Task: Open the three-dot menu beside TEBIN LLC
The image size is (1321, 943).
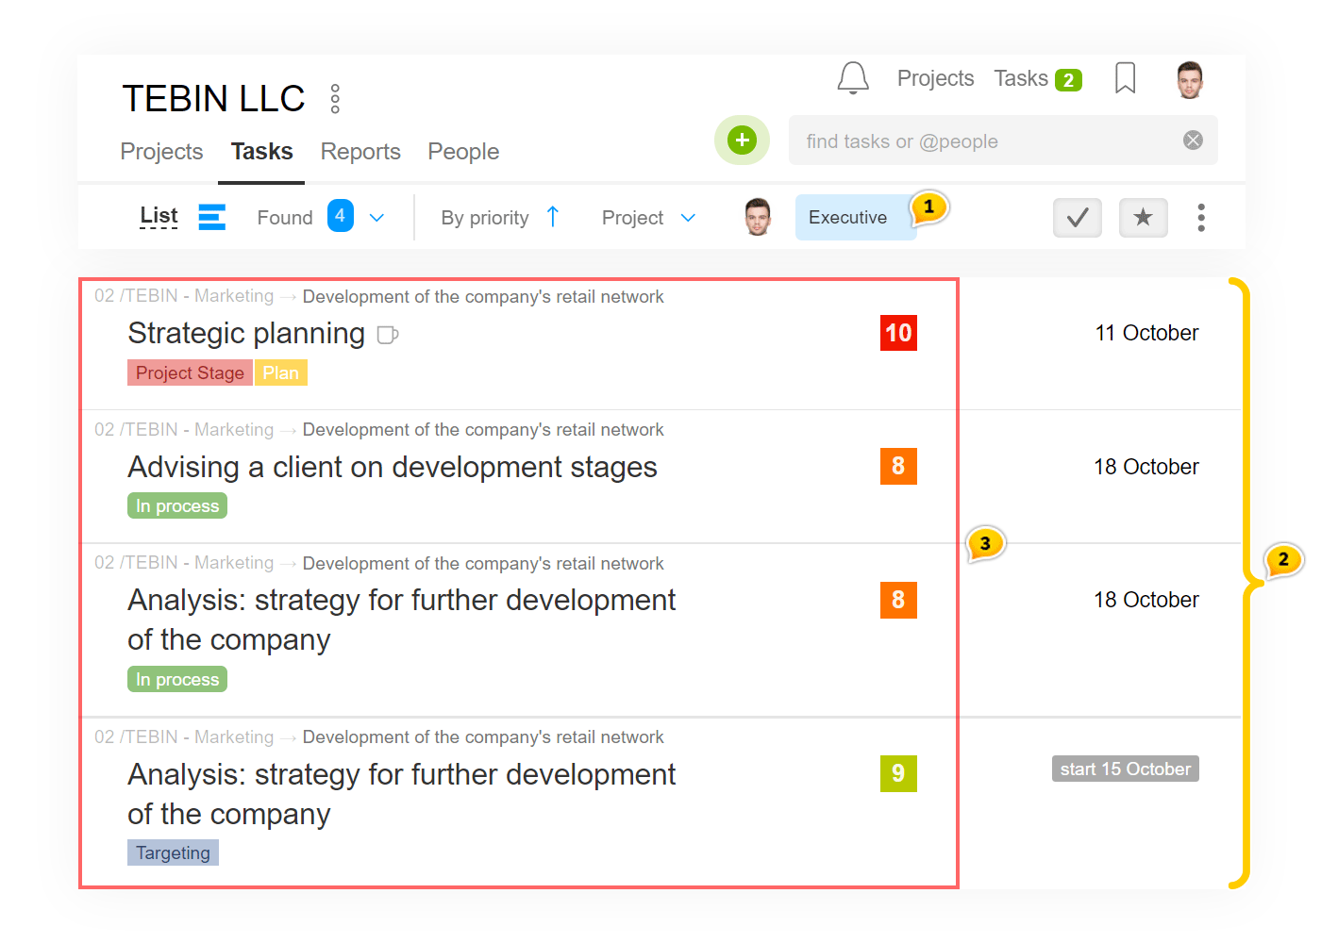Action: tap(335, 99)
